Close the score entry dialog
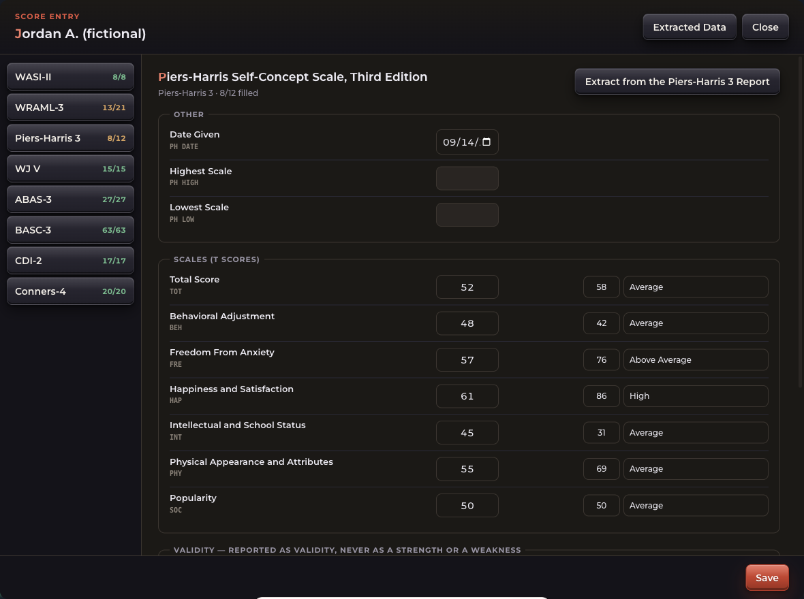 pos(765,27)
